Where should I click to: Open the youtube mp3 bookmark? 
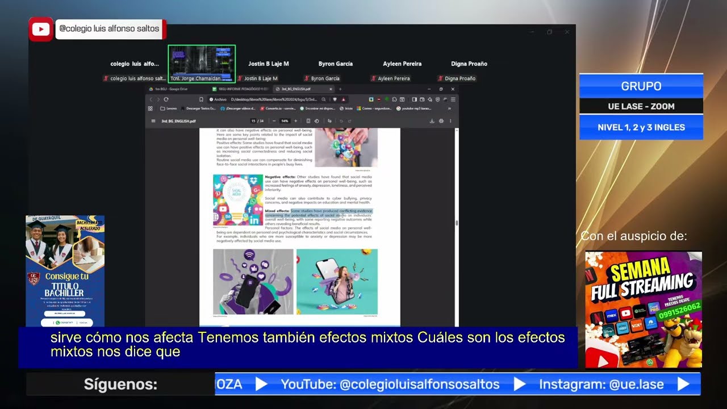point(414,108)
